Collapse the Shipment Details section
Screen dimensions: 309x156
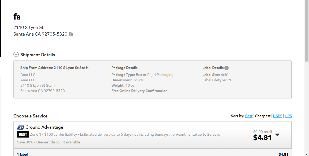16,54
